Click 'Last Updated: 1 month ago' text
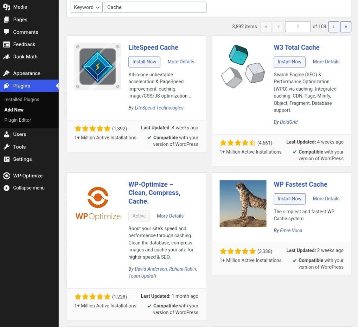The image size is (358, 327). (x=170, y=296)
